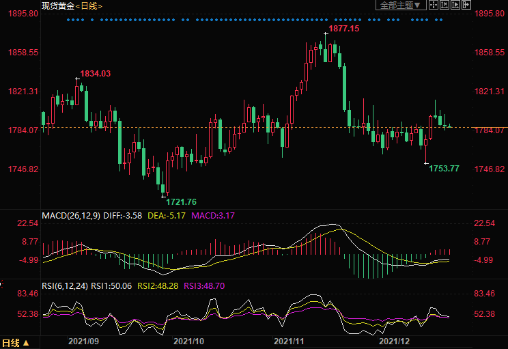Click the 2021/12 date on time axis

(x=393, y=339)
